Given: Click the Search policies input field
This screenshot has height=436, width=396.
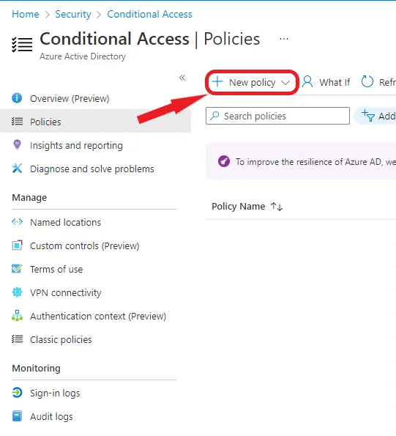Looking at the screenshot, I should [277, 116].
